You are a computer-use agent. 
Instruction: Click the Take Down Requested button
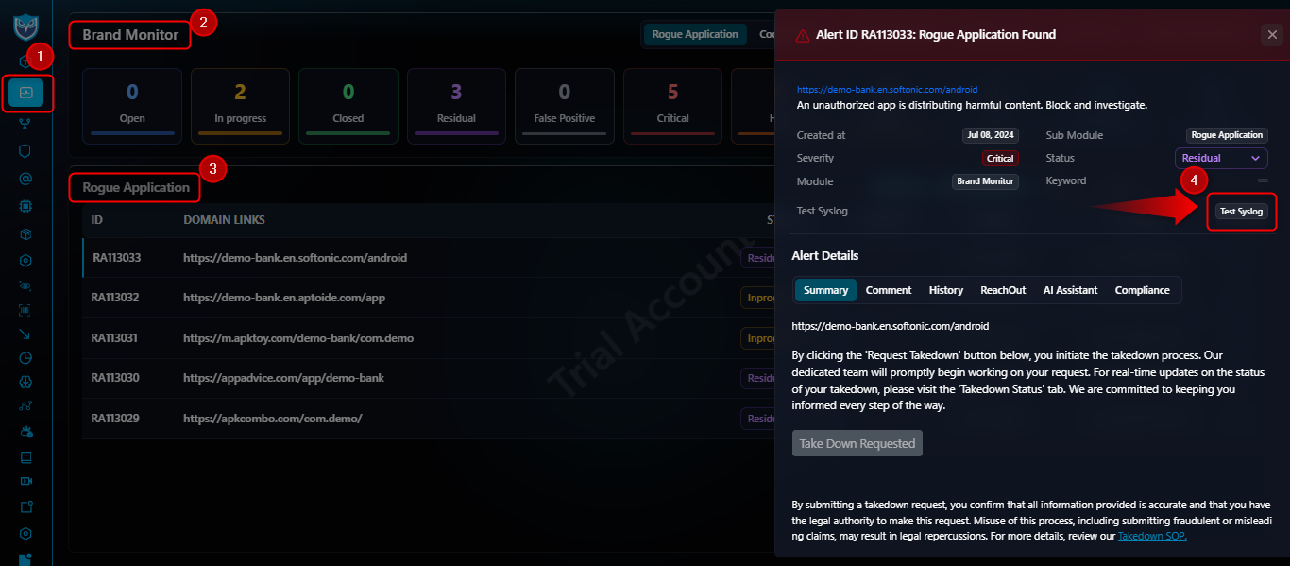(x=857, y=443)
